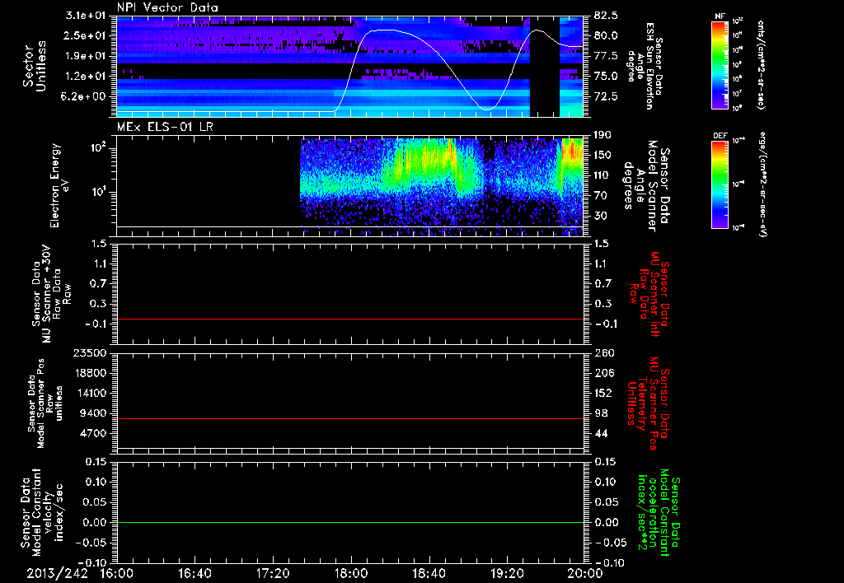The image size is (844, 583).
Task: Click the red 'MU Scanner Pos Telemetry' label
Action: [649, 403]
